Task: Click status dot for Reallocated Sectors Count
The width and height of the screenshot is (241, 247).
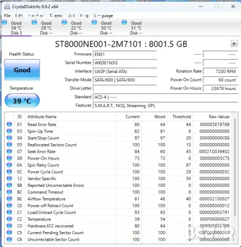Action: tap(9, 145)
